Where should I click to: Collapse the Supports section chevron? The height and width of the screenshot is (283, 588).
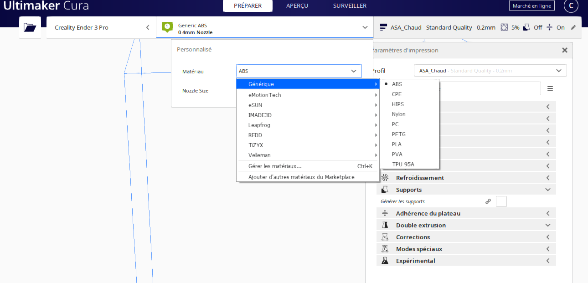coord(548,190)
